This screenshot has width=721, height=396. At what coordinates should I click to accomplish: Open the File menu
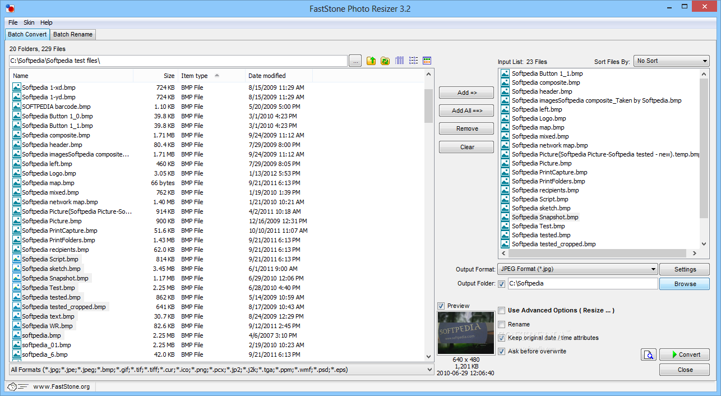[13, 22]
